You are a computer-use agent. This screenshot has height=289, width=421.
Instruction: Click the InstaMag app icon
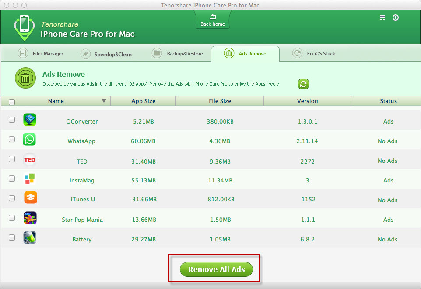(x=30, y=179)
